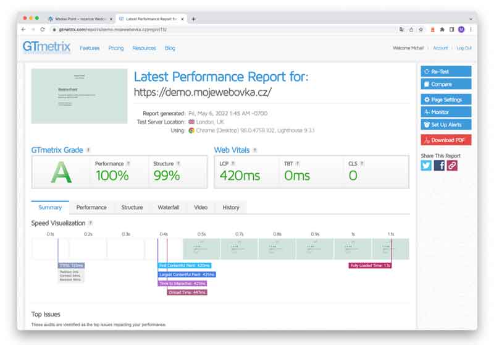Click help icon next to GTmetrix Grade
The width and height of the screenshot is (494, 345).
88,150
